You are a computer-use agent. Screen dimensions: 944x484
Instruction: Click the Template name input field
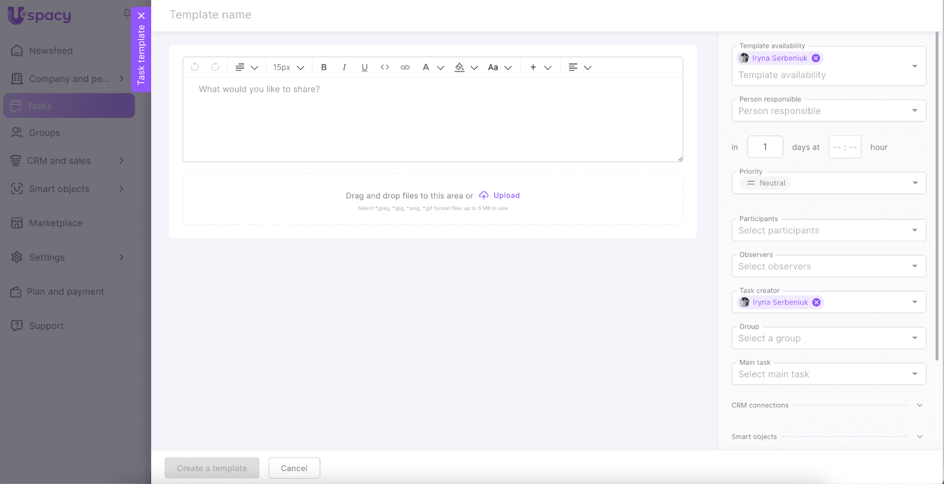[413, 15]
